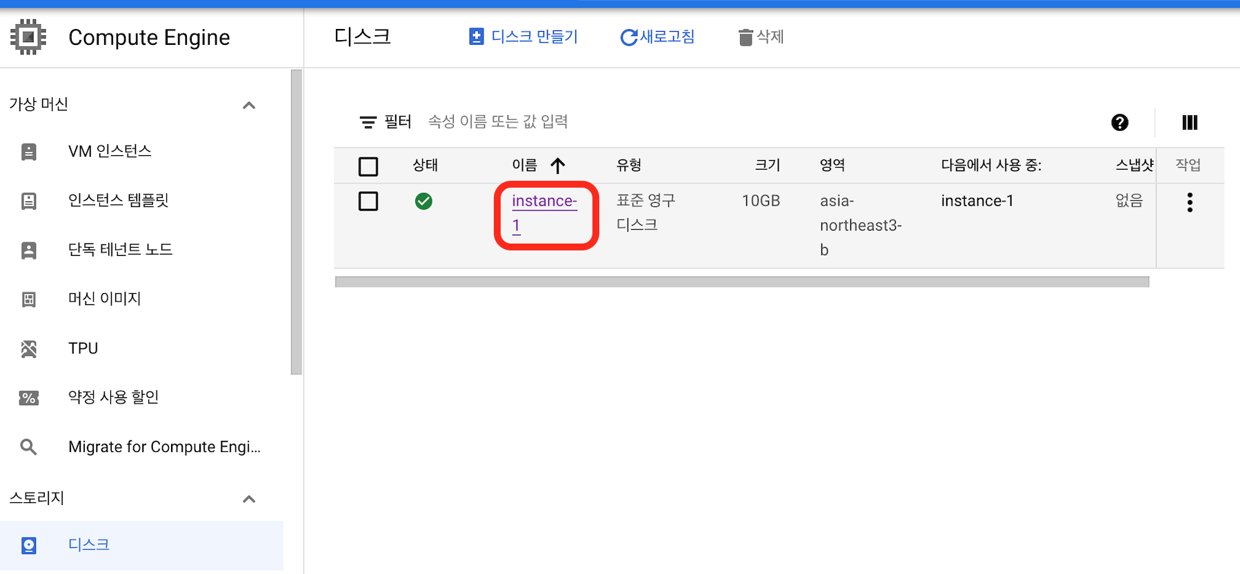Click the green status check icon

point(423,201)
